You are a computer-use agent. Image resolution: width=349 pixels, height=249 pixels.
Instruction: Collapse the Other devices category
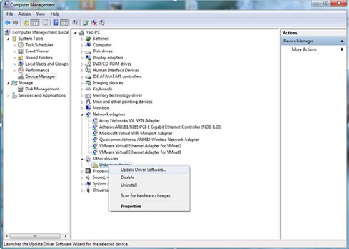pos(82,159)
